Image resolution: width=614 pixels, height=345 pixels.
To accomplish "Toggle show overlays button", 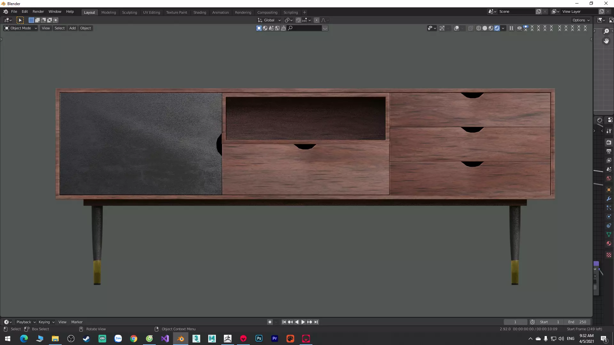I will click(x=457, y=28).
